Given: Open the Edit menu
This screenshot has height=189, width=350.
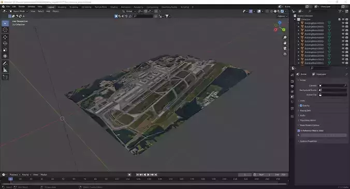Looking at the screenshot, I should (14, 7).
